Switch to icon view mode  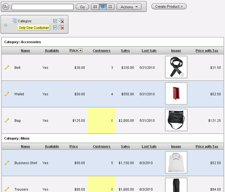point(95,7)
